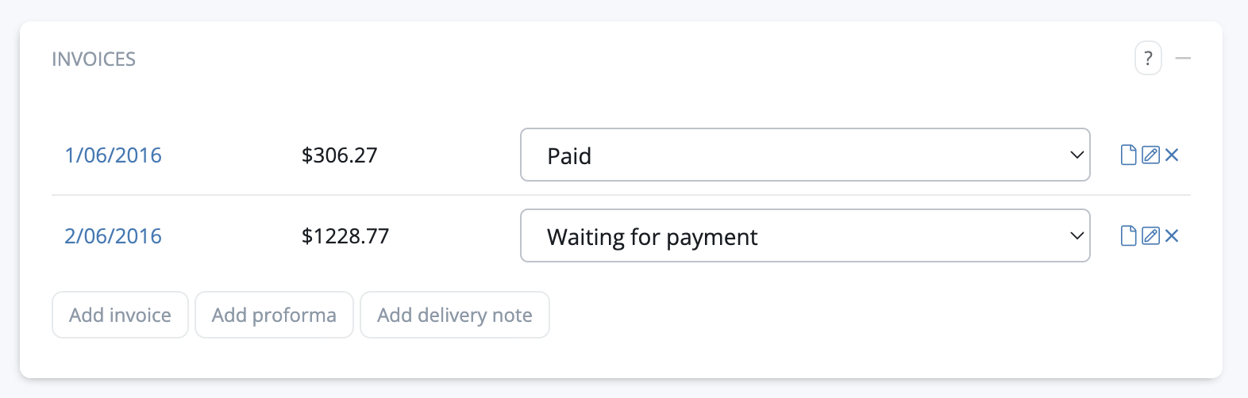View document for the 2/06/2016 invoice
Screen dimensions: 1248x398
1128,236
